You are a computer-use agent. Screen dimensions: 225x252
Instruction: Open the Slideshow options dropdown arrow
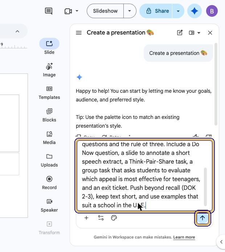[130, 11]
